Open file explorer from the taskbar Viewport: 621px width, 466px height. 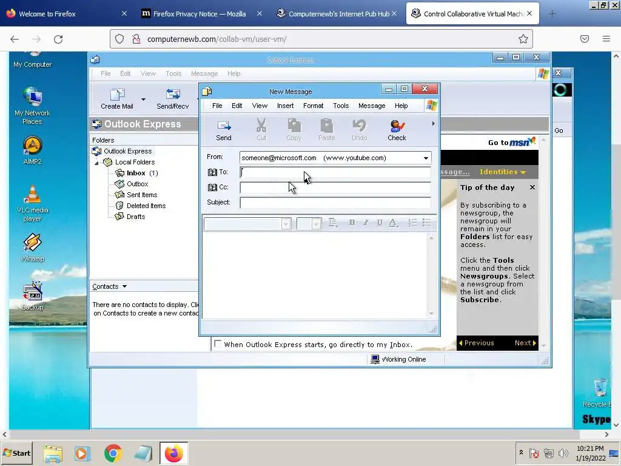(x=53, y=453)
